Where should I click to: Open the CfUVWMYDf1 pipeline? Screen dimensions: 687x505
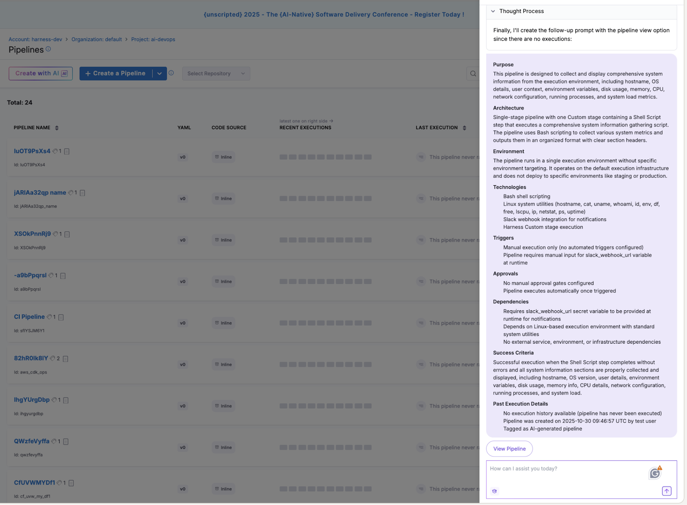(x=34, y=483)
